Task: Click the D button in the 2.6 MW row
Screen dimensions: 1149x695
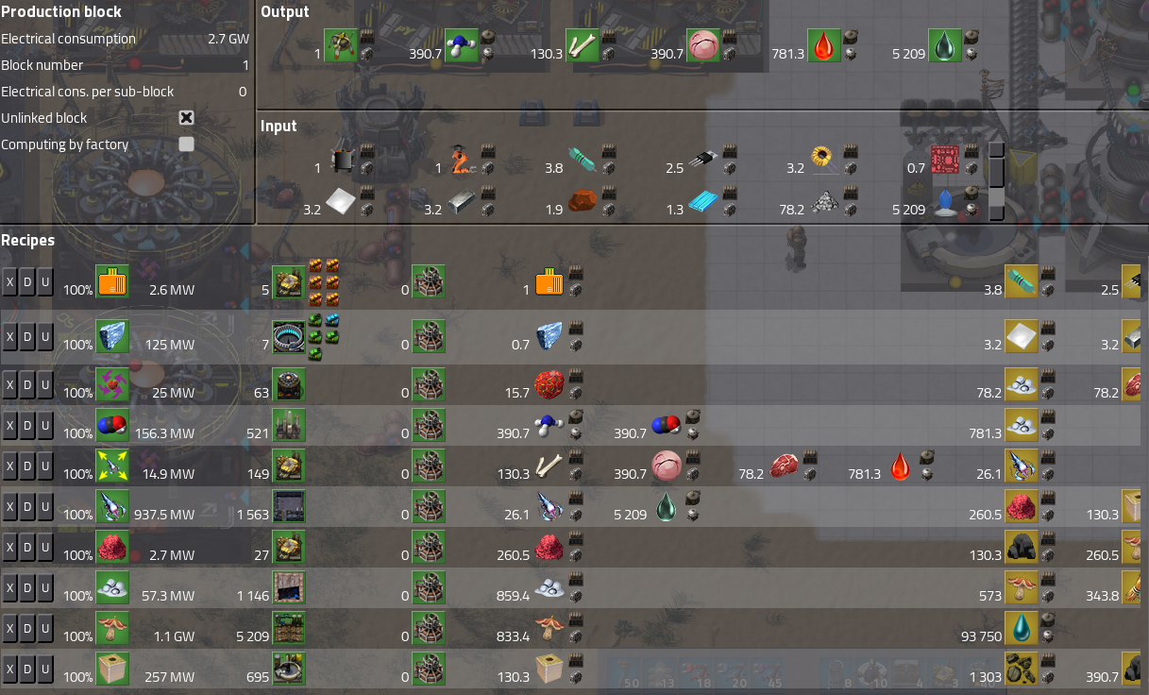Action: click(27, 281)
